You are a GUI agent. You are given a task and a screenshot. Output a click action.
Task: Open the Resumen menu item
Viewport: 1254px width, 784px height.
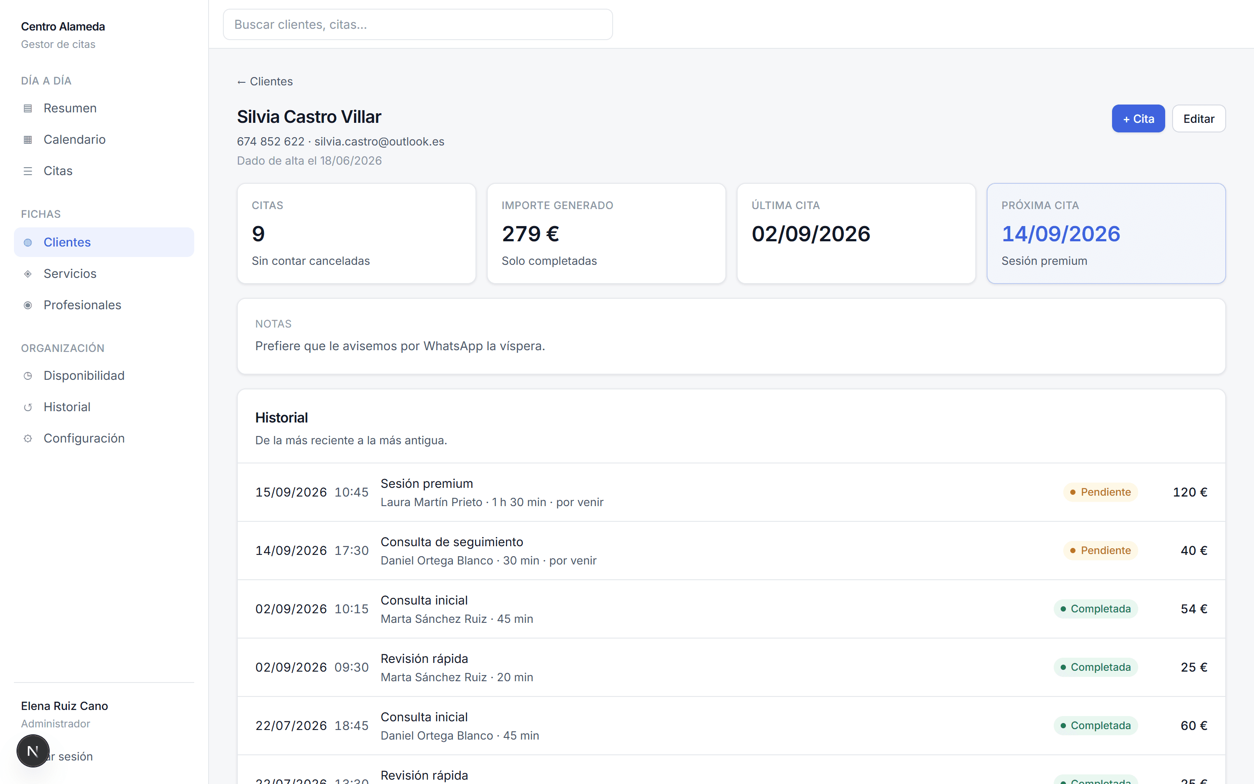(104, 108)
